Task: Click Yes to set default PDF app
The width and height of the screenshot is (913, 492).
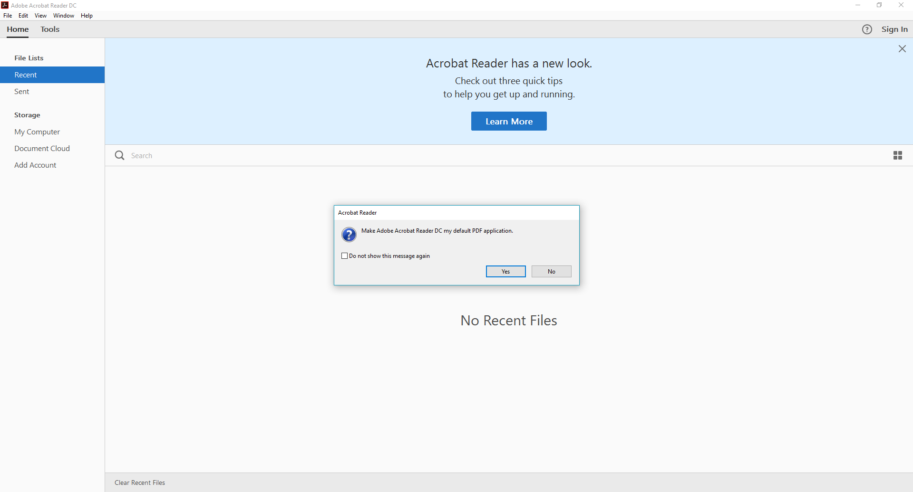Action: click(x=506, y=272)
